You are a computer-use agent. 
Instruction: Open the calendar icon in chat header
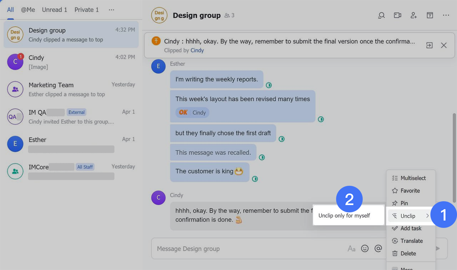[430, 15]
